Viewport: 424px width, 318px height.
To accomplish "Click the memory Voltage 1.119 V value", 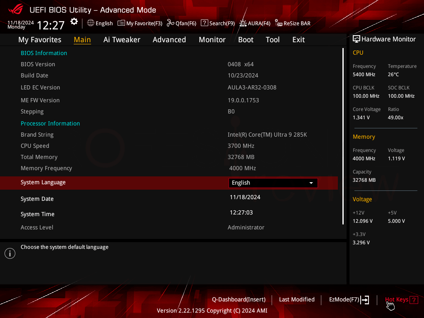I will 396,159.
